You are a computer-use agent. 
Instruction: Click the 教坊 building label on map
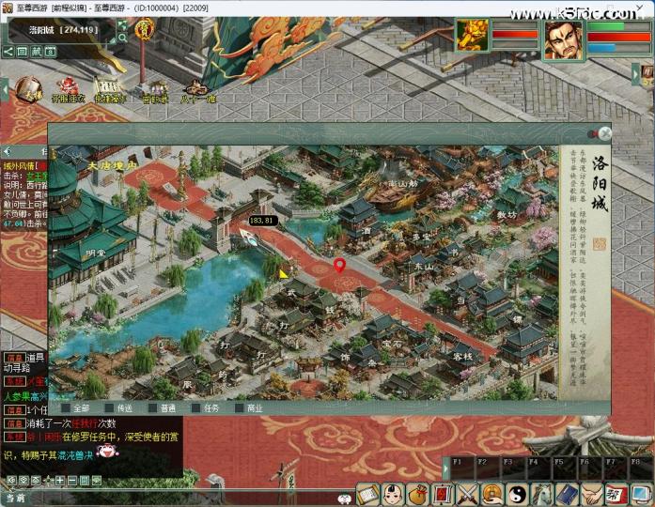tap(507, 215)
